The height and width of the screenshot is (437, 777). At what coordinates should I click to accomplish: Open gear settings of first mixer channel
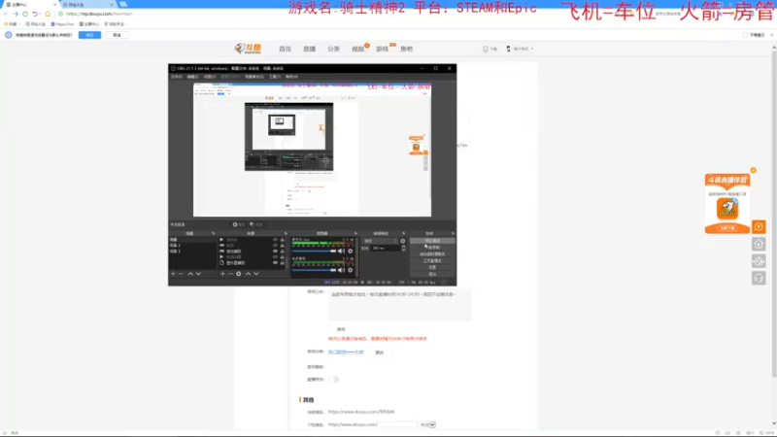[351, 252]
